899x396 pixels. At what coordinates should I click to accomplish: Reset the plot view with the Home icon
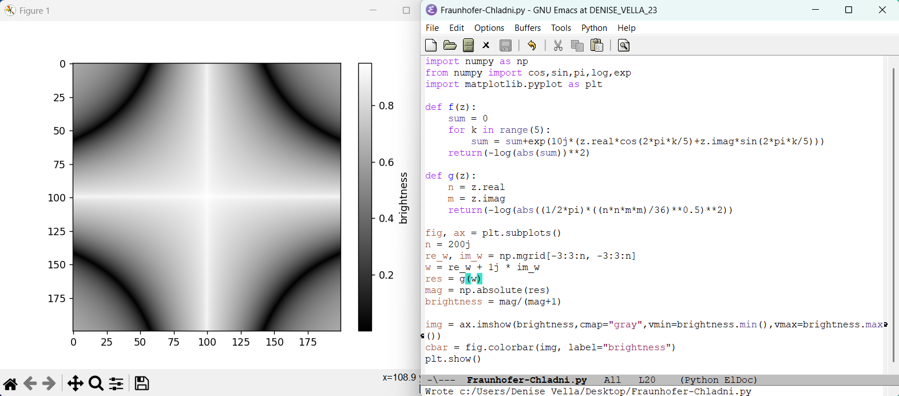coord(10,383)
